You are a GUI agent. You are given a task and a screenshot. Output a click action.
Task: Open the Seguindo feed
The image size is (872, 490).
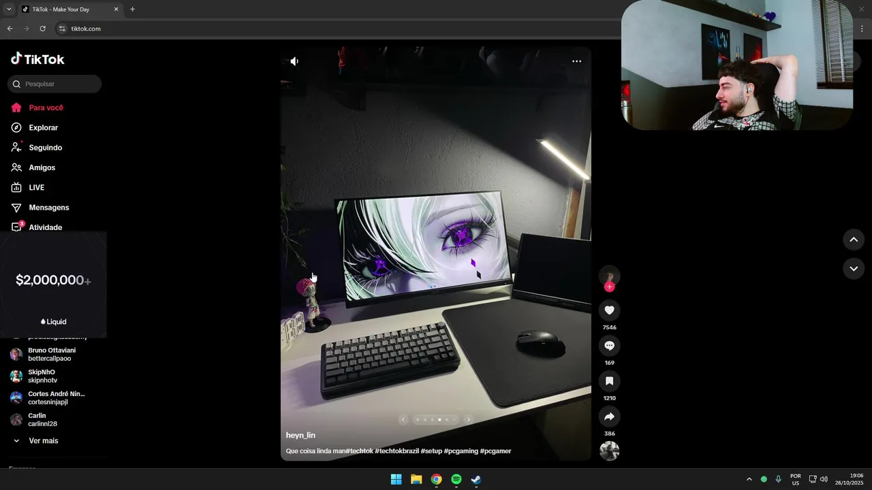point(37,148)
